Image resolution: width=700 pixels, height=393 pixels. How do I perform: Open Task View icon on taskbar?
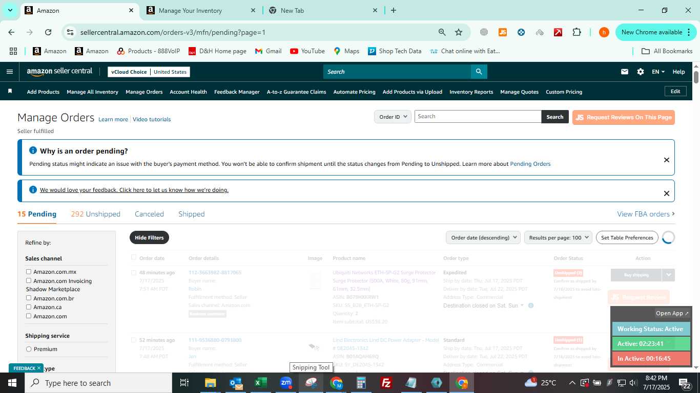pos(184,383)
